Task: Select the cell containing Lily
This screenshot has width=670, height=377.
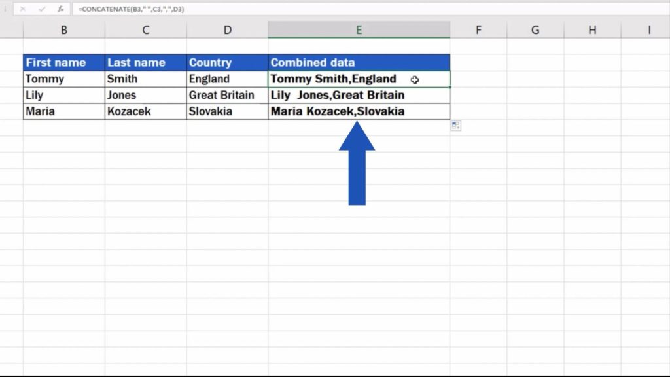Action: click(63, 95)
